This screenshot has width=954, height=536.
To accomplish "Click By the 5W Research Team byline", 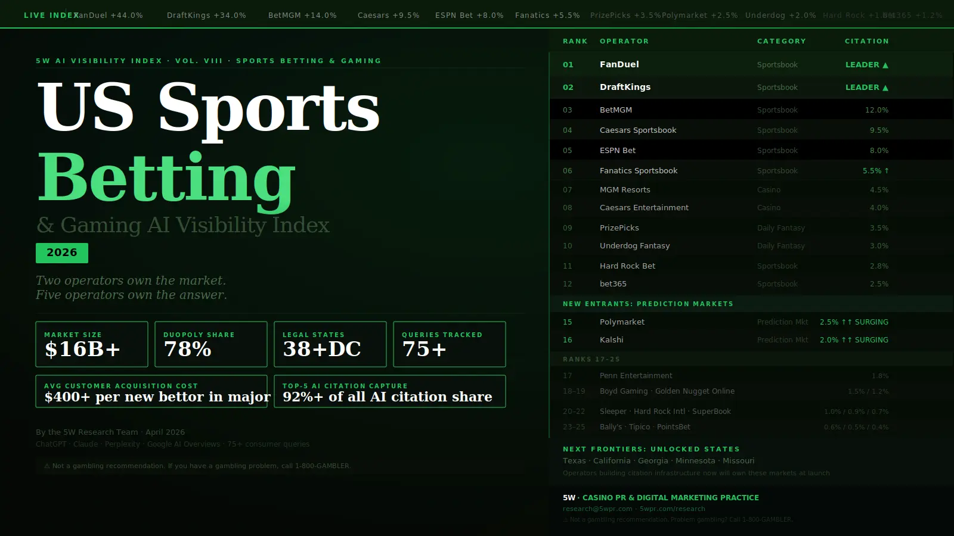I will pos(110,432).
